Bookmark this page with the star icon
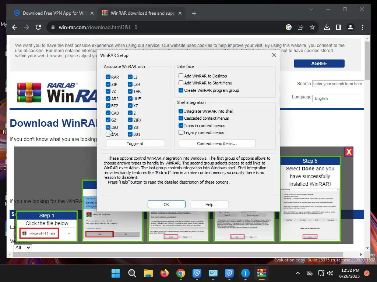The width and height of the screenshot is (377, 282). point(312,27)
